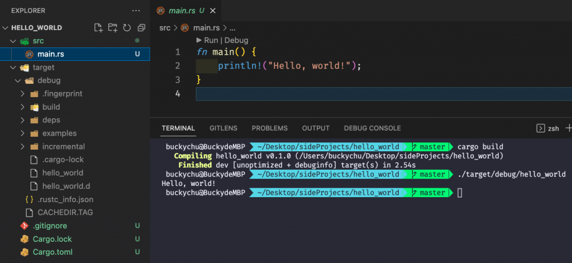Close the main.rs editor tab
This screenshot has width=572, height=263.
pyautogui.click(x=213, y=11)
